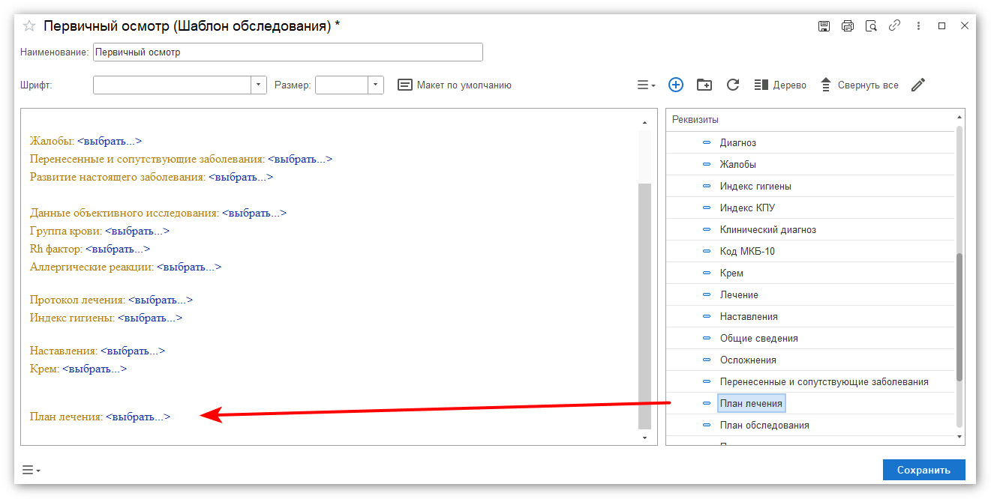Open the print preview icon
The image size is (991, 499).
tap(871, 25)
